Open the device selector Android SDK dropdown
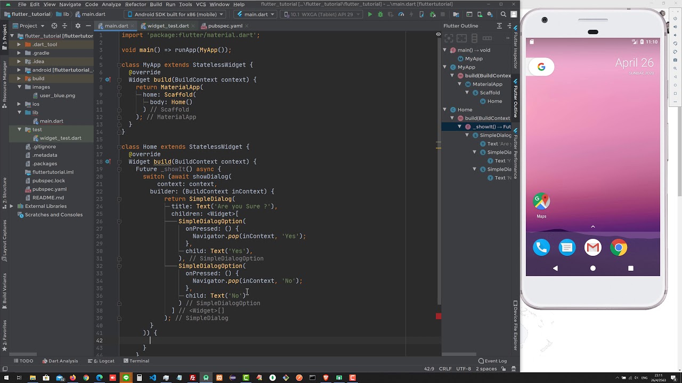 [175, 14]
